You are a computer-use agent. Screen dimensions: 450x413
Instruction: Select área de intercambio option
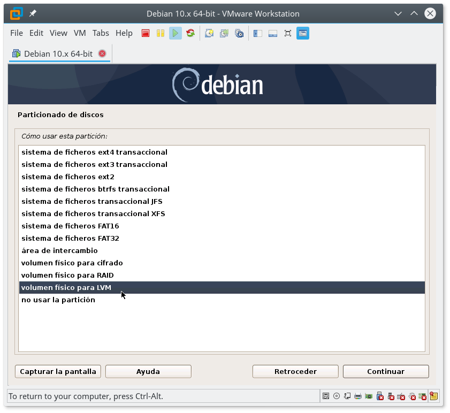[222, 251]
